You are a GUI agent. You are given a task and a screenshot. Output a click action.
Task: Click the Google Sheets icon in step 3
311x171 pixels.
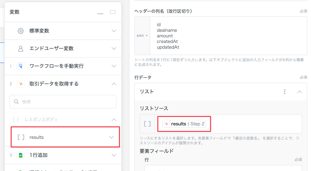coord(21,155)
